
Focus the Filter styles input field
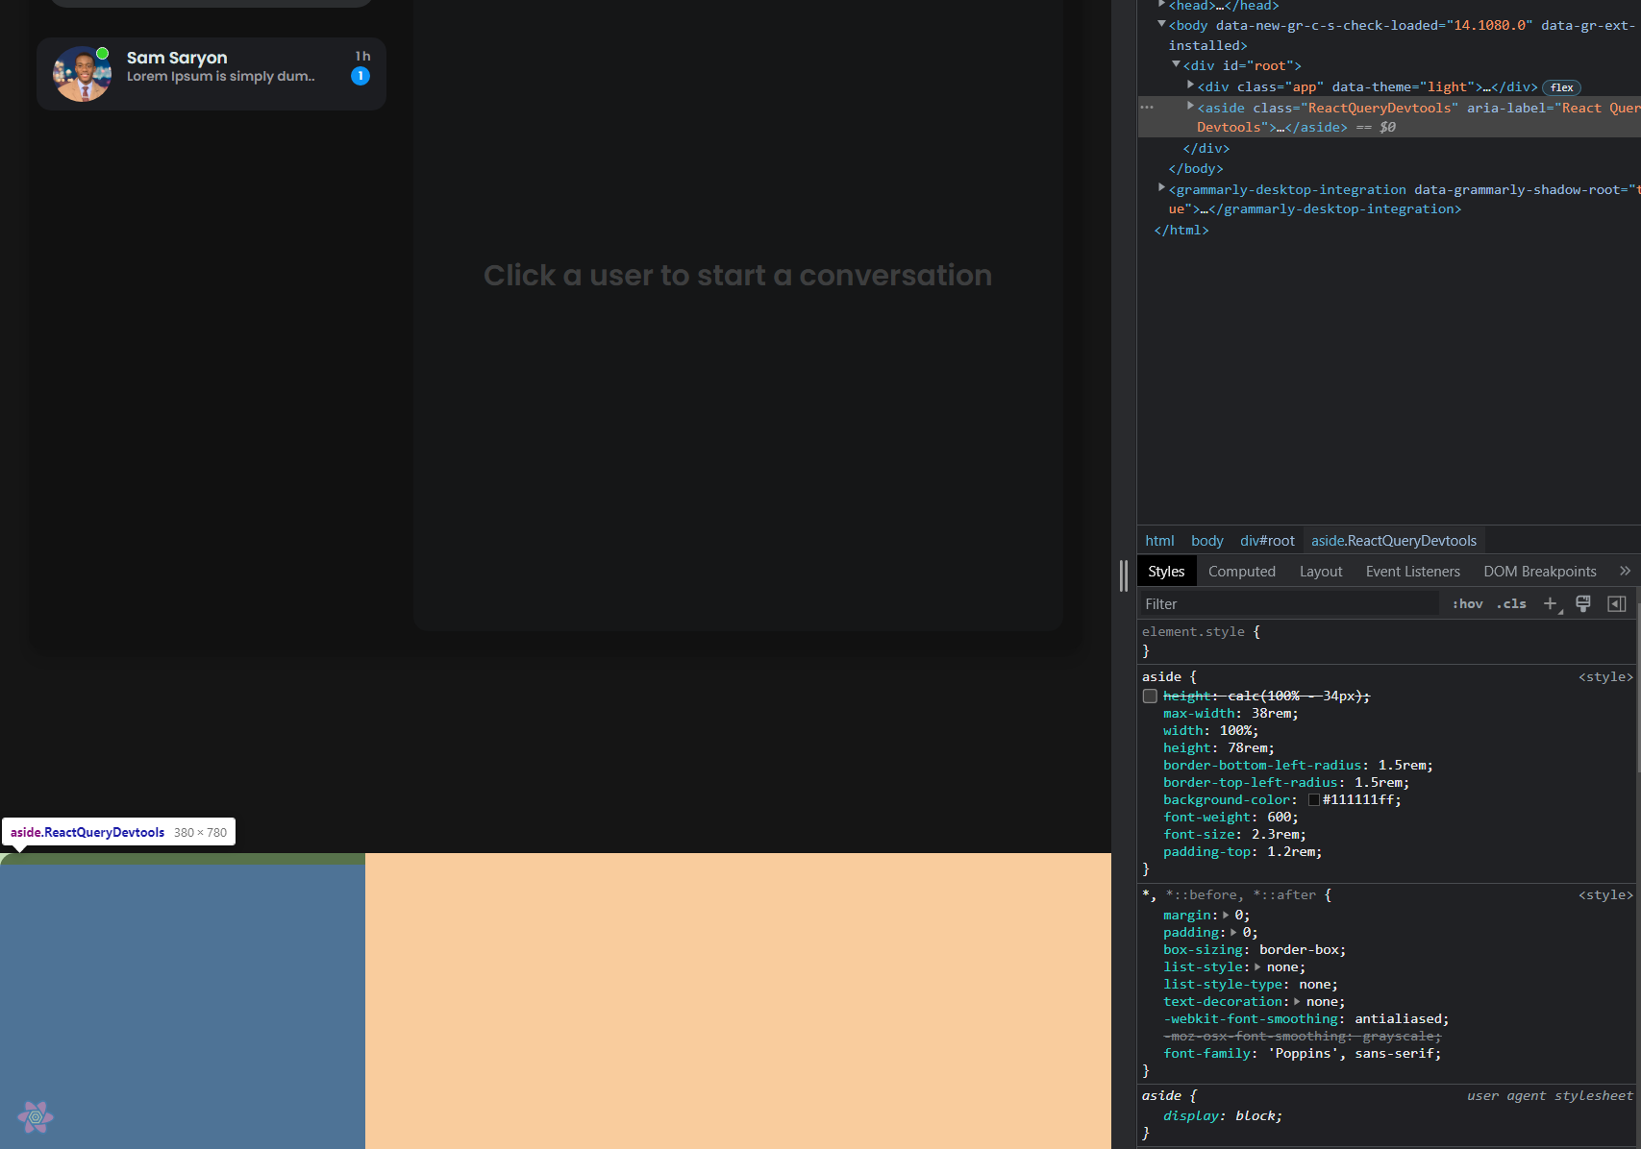1288,603
